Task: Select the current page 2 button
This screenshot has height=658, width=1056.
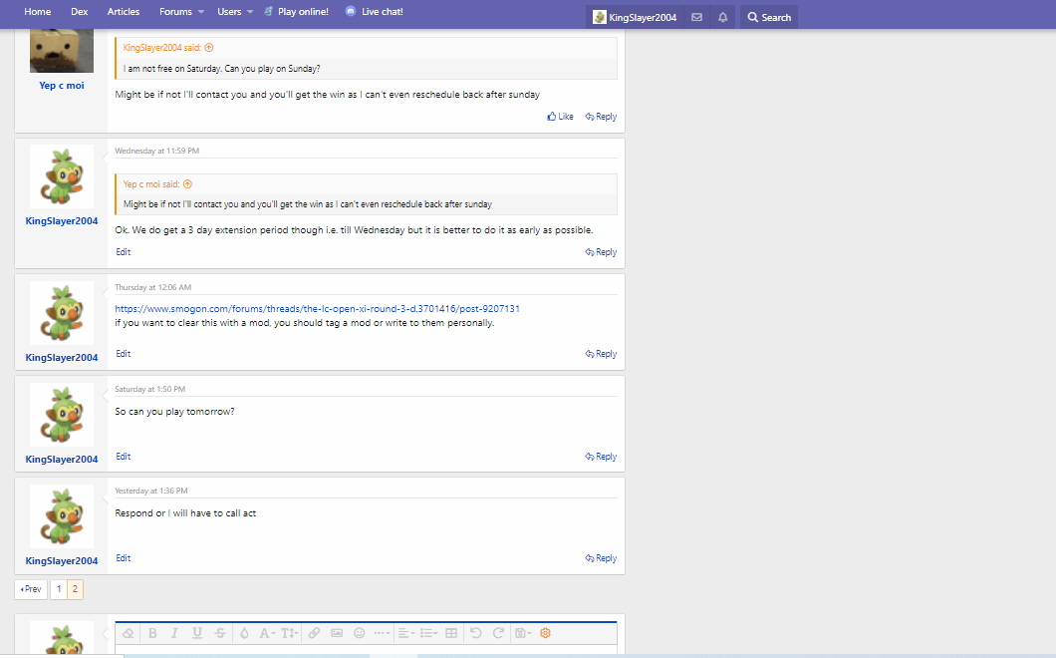Action: tap(75, 589)
